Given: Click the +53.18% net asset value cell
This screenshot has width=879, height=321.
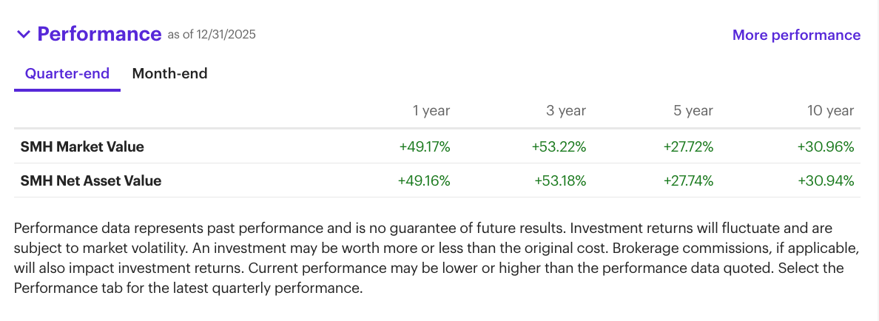Looking at the screenshot, I should pyautogui.click(x=560, y=181).
